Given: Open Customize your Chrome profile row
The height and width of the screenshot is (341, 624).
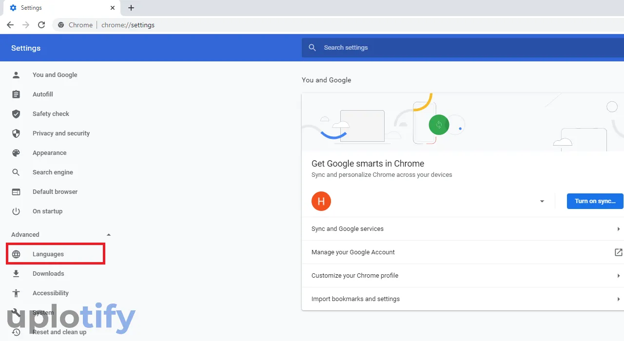Looking at the screenshot, I should click(x=463, y=276).
